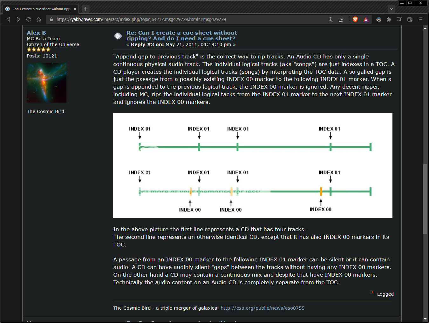Open the Brave Rewards triangle icon
Screen dimensions: 429x323
click(x=366, y=19)
